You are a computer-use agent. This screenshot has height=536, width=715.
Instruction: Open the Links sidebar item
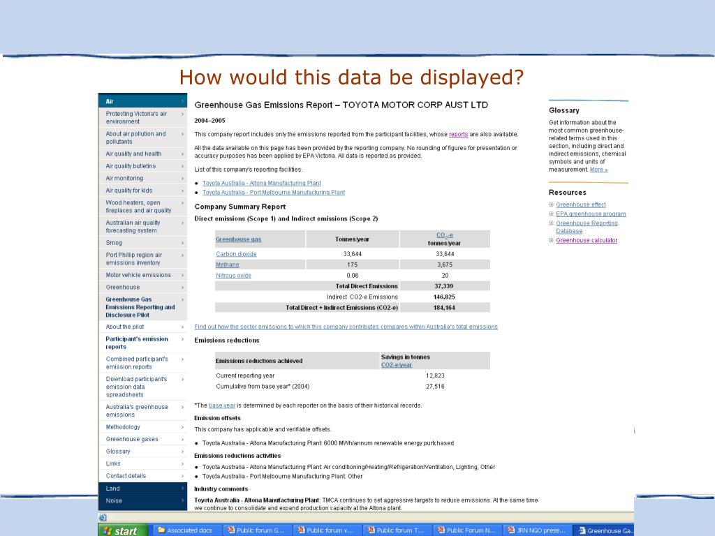tap(142, 463)
